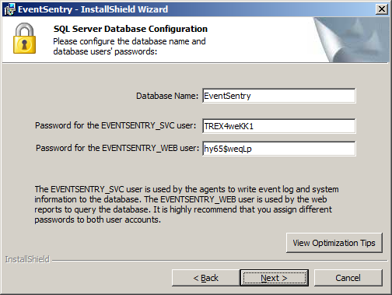Image resolution: width=392 pixels, height=295 pixels.
Task: Open View Optimization Tips
Action: 334,243
